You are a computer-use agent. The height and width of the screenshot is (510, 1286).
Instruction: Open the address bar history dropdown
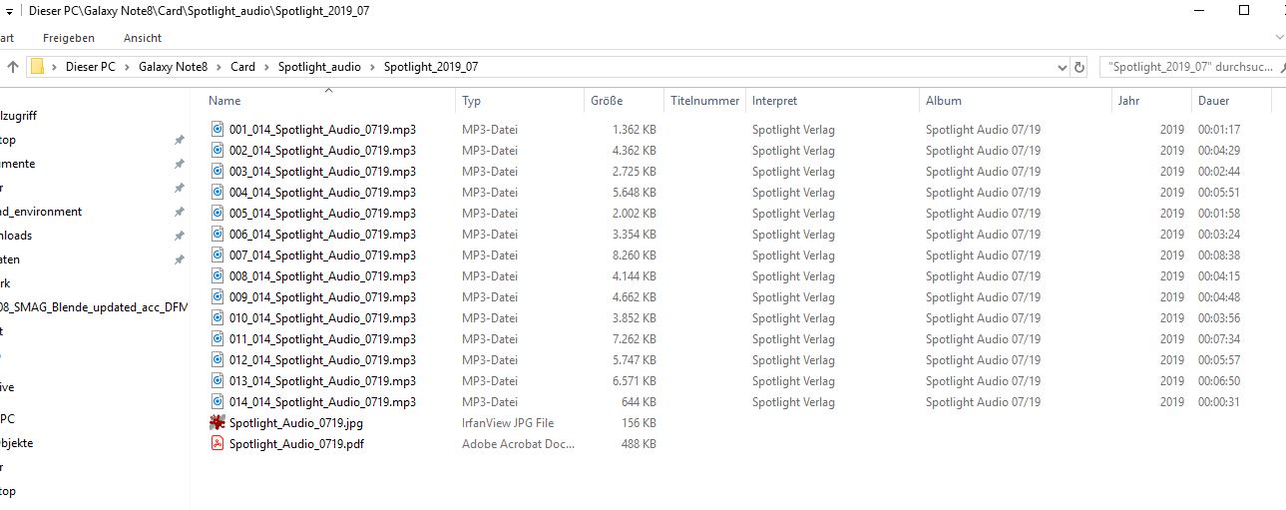[x=1062, y=67]
